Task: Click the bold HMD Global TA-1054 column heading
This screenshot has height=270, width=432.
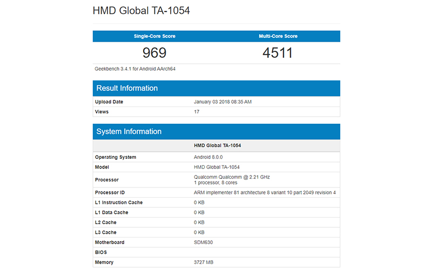Action: [x=218, y=145]
